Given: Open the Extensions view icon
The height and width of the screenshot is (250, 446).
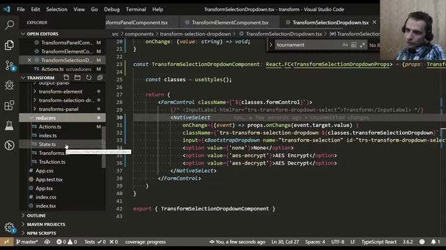Looking at the screenshot, I should click(x=9, y=106).
